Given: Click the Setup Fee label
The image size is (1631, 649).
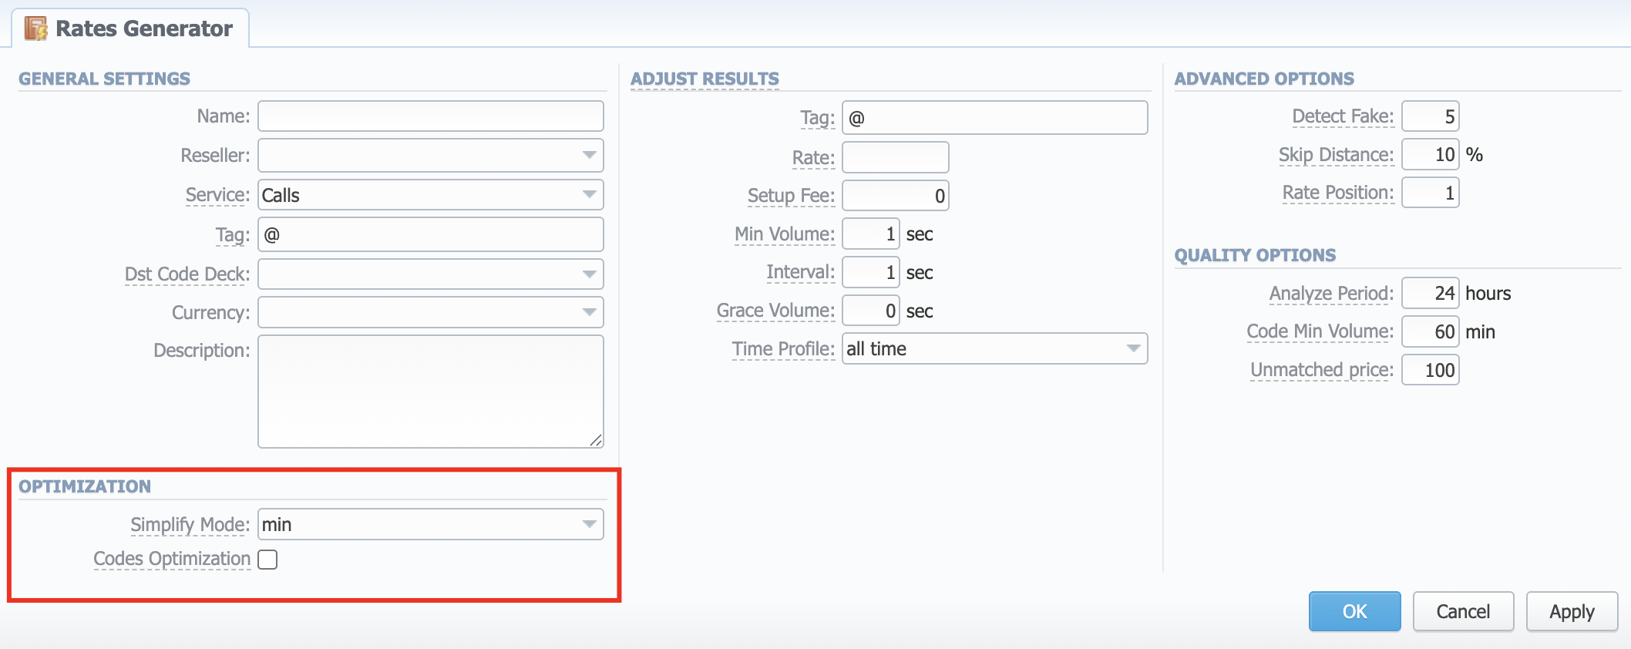Looking at the screenshot, I should click(x=791, y=196).
